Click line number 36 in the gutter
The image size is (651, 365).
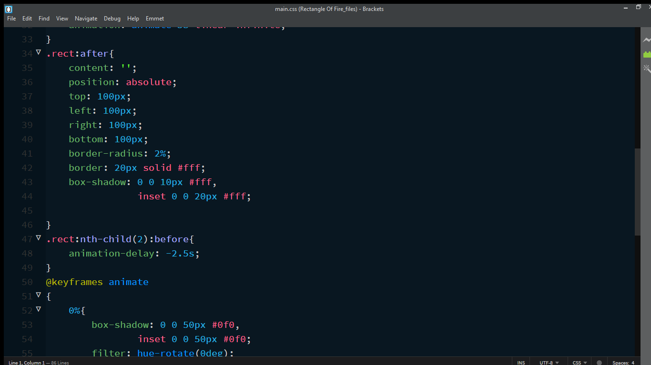click(x=27, y=82)
